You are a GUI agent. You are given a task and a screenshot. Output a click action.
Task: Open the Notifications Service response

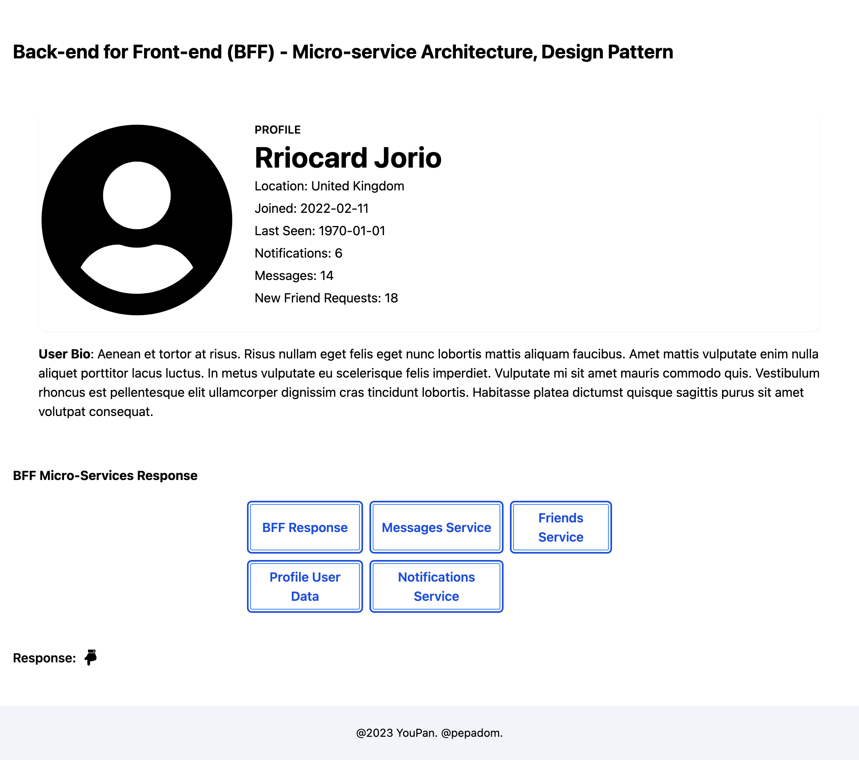[436, 586]
